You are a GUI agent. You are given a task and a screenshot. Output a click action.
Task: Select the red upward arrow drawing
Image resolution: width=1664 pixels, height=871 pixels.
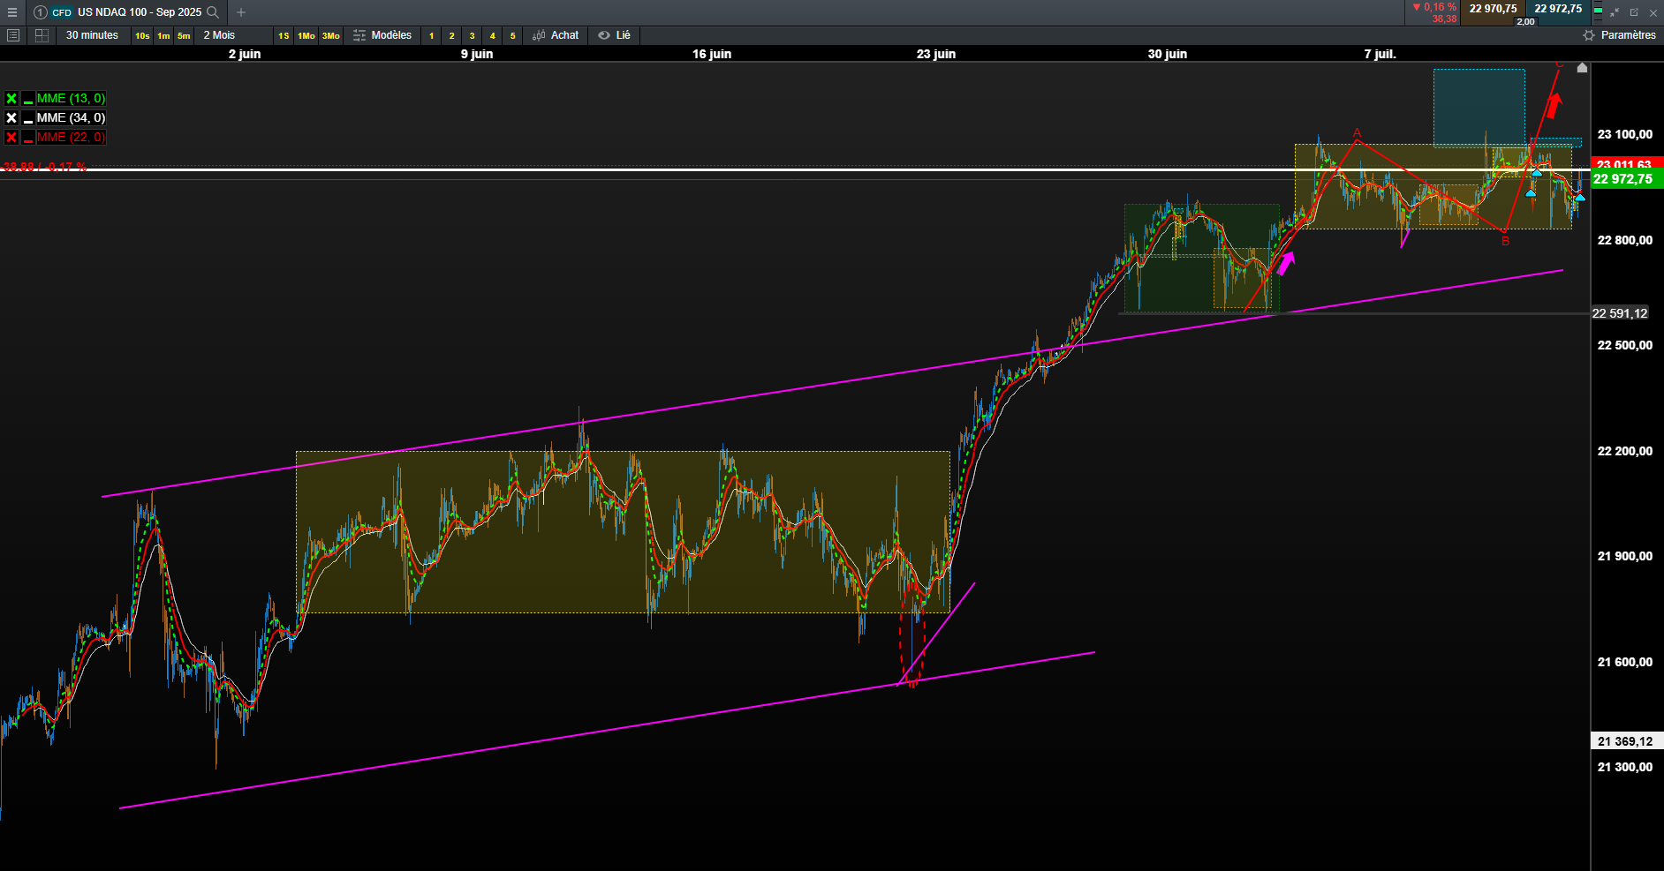coord(1554,105)
